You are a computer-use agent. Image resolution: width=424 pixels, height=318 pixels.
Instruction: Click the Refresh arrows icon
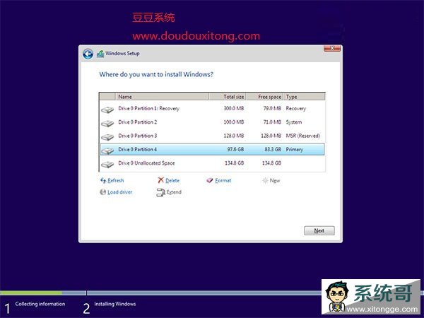pos(103,180)
